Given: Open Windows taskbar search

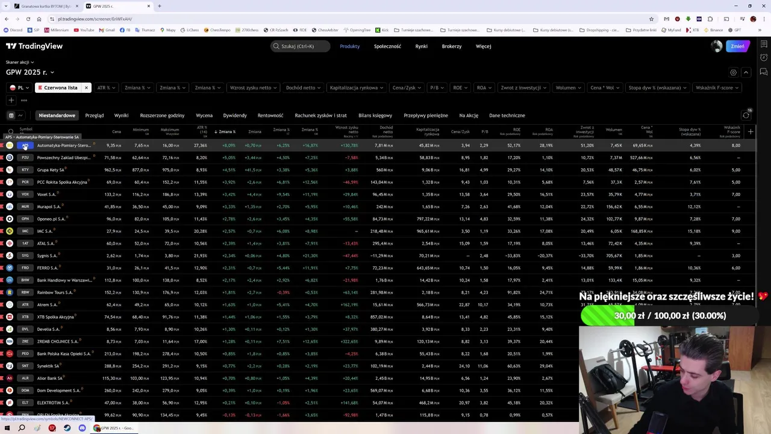Looking at the screenshot, I should (x=22, y=428).
